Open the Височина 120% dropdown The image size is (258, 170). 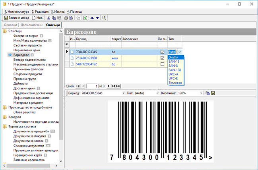click(201, 93)
